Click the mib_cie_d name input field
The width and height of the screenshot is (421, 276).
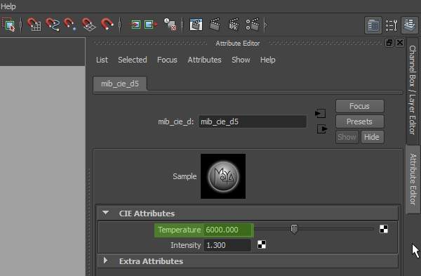(x=253, y=121)
